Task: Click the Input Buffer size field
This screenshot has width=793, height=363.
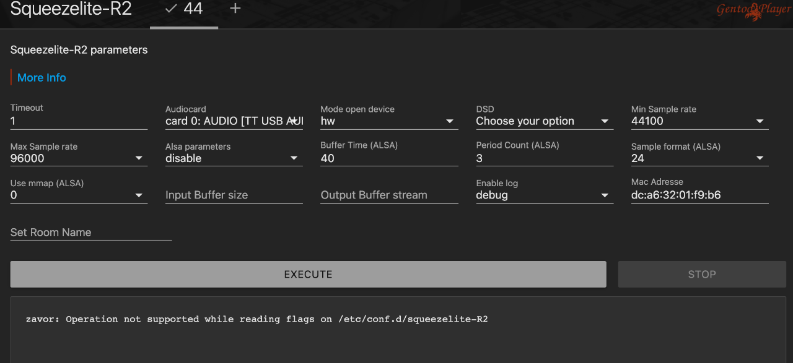Action: click(234, 195)
